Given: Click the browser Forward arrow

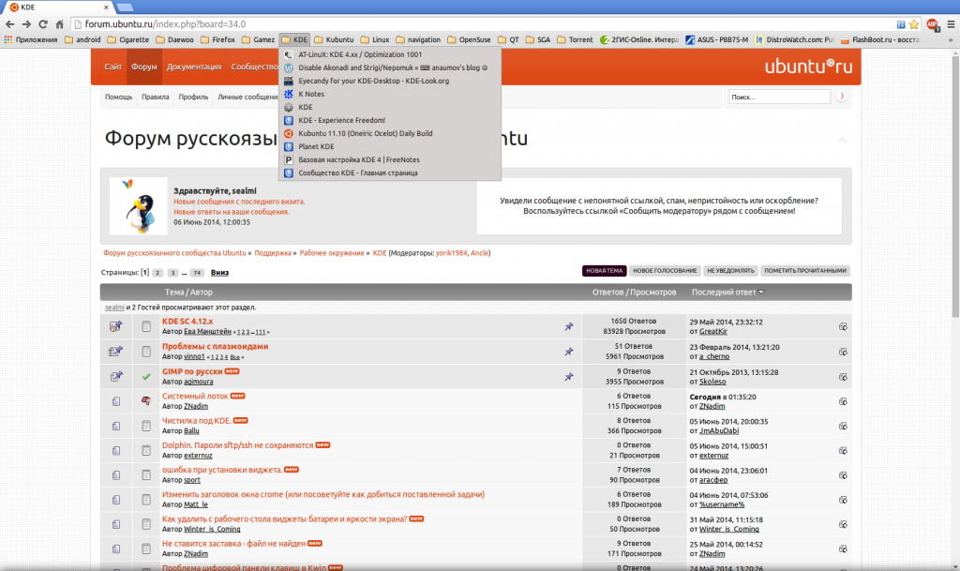Looking at the screenshot, I should [x=26, y=24].
